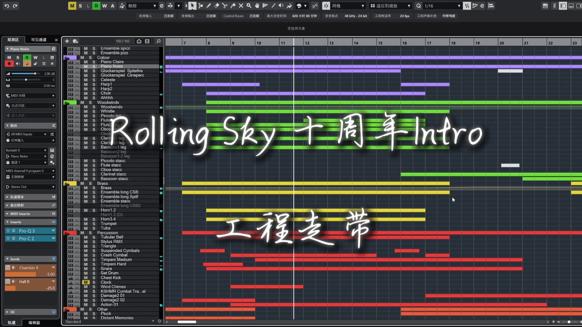Select the Draw pencil tool
Viewport: 582px width, 327px height.
pyautogui.click(x=209, y=6)
